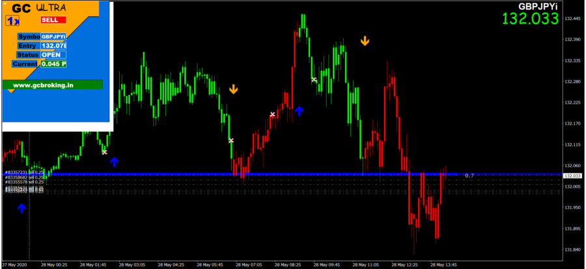This screenshot has width=586, height=269.
Task: Click the orange down arrow near 132.390
Action: point(365,42)
